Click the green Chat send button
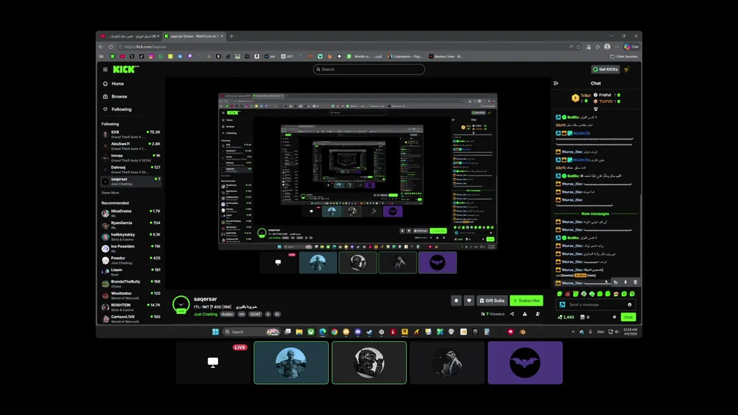This screenshot has width=738, height=415. click(628, 317)
